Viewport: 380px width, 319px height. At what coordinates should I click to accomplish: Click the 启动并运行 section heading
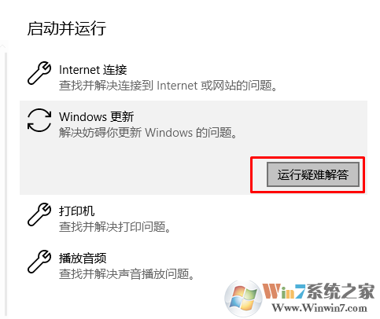[67, 28]
